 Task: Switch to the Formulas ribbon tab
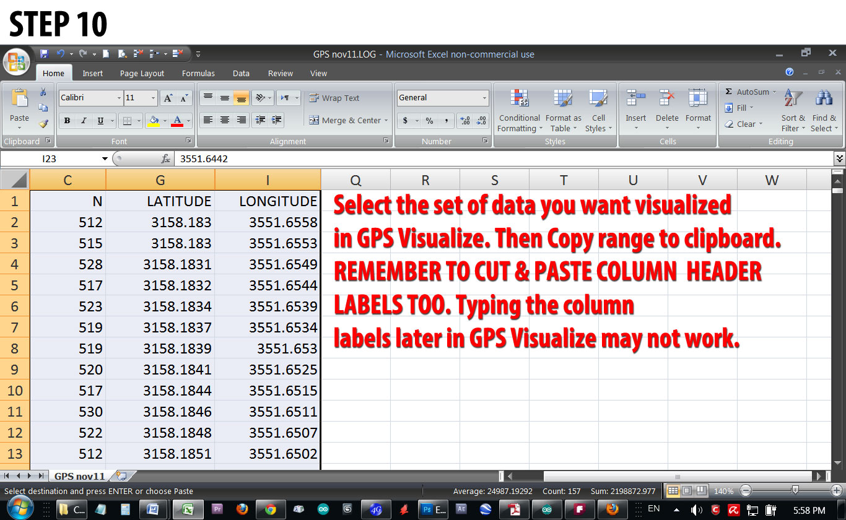198,73
